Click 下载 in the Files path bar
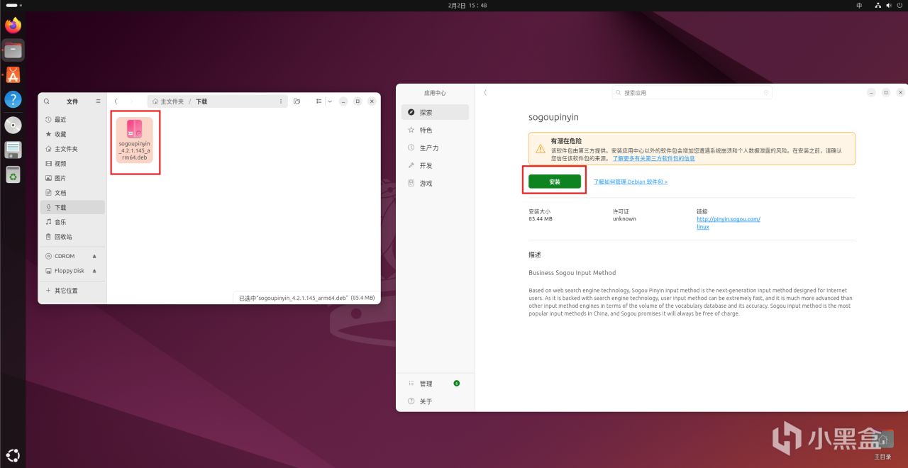The image size is (908, 468). point(201,101)
